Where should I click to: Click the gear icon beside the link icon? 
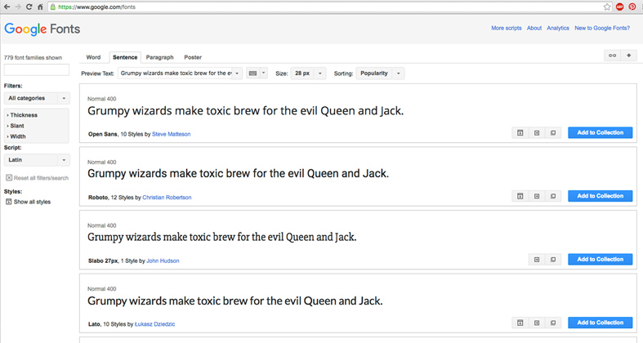point(628,56)
